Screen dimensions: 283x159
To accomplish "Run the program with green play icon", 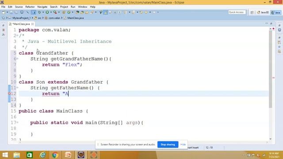I will pyautogui.click(x=47, y=12).
